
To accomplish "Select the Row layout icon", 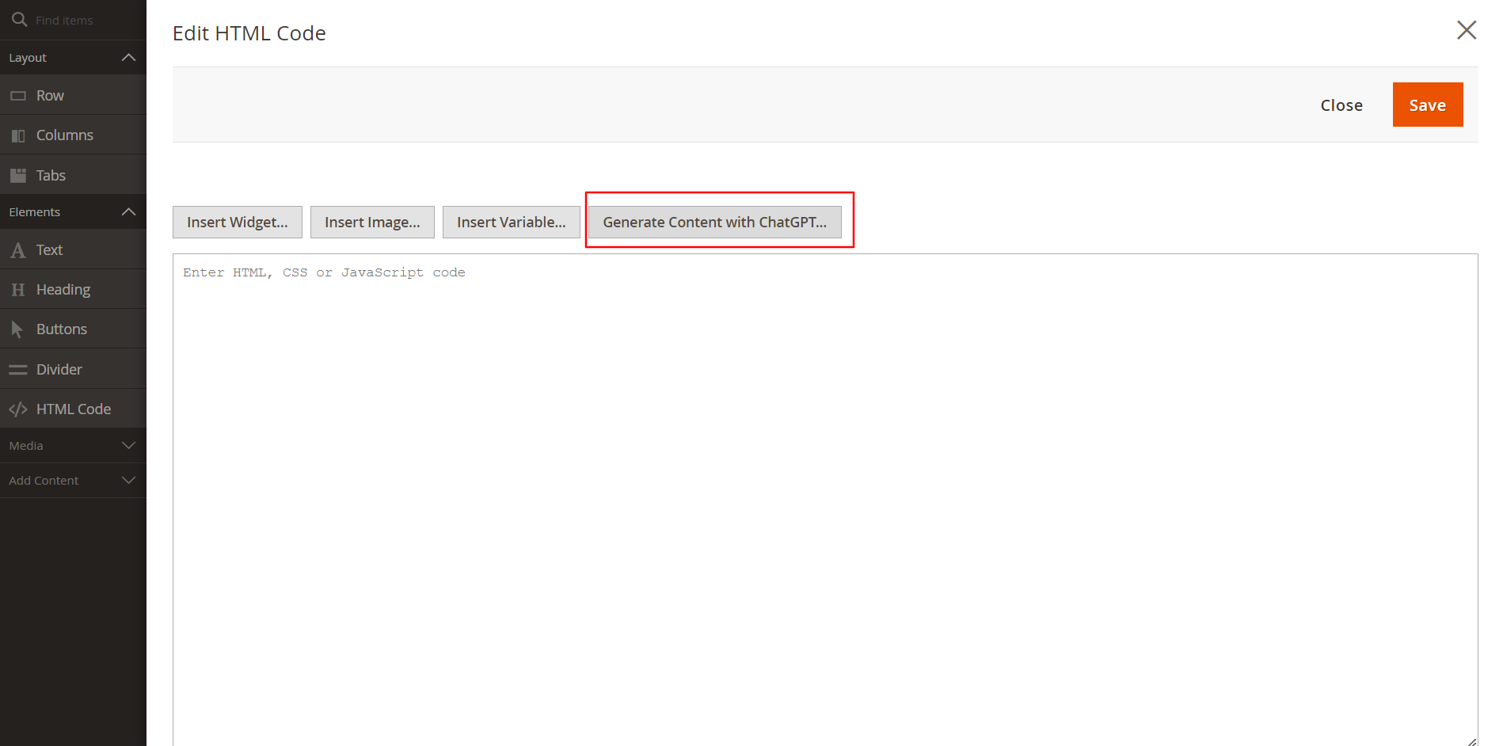I will click(x=17, y=96).
